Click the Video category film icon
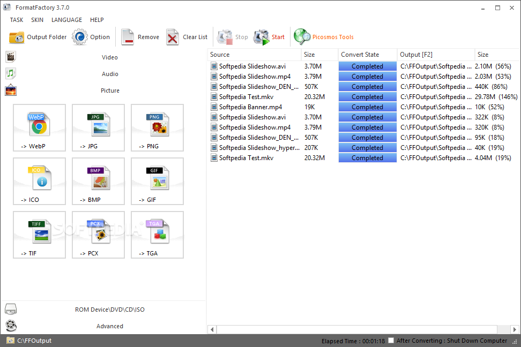 click(11, 57)
